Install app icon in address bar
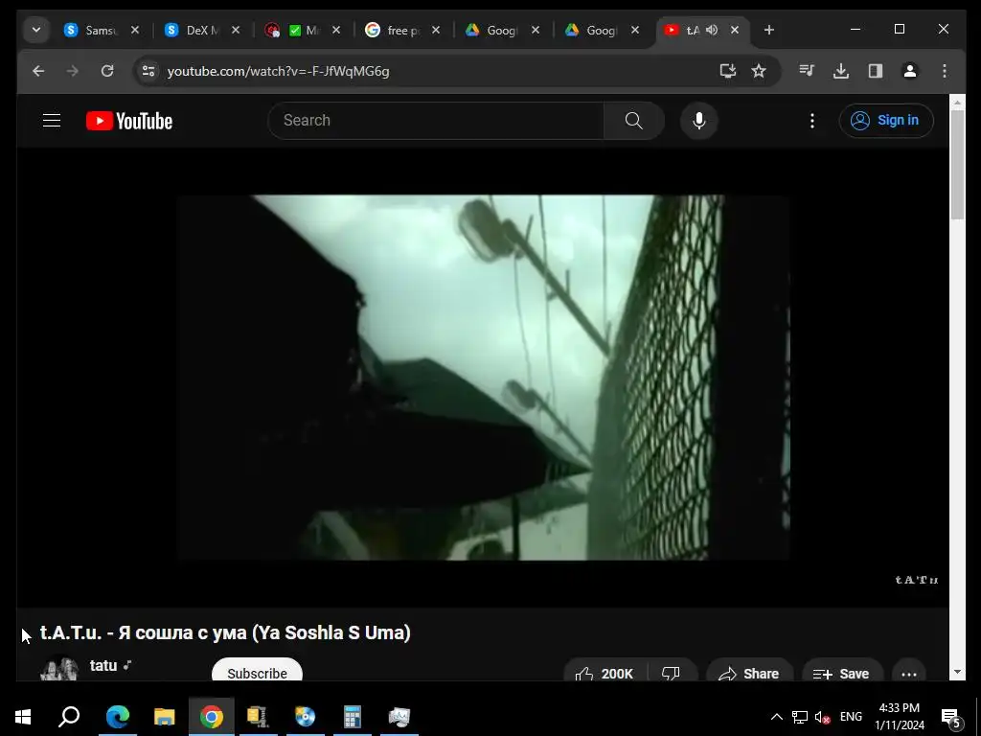 click(x=728, y=71)
